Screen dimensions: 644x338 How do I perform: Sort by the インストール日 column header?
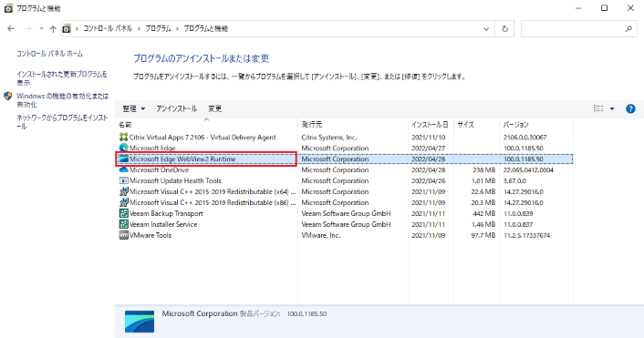point(431,124)
